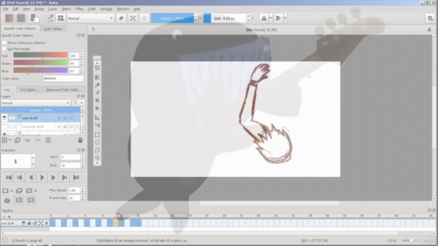Open the blending mode Normal dropdown in toolbar
438x246 pixels.
tap(90, 18)
